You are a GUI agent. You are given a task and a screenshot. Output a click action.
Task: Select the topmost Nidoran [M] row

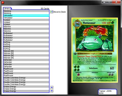26,51
